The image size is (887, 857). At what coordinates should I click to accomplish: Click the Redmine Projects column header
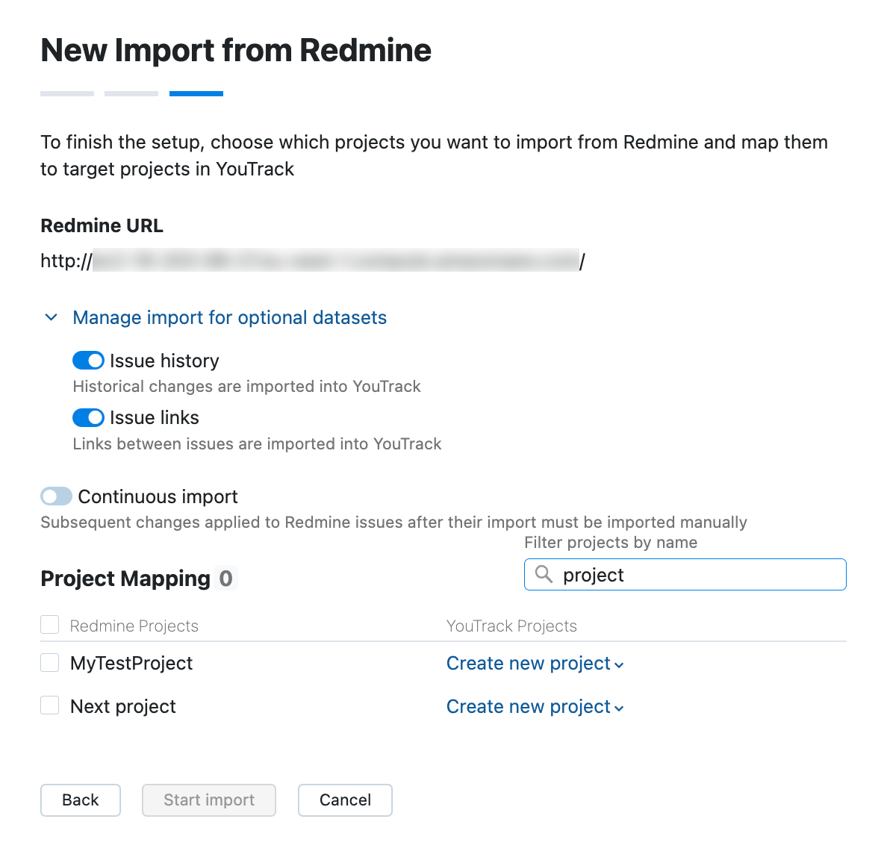coord(134,626)
